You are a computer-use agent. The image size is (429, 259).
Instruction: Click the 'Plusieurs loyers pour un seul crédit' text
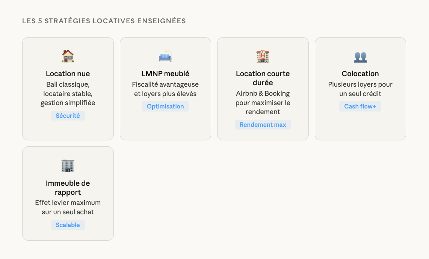point(360,89)
